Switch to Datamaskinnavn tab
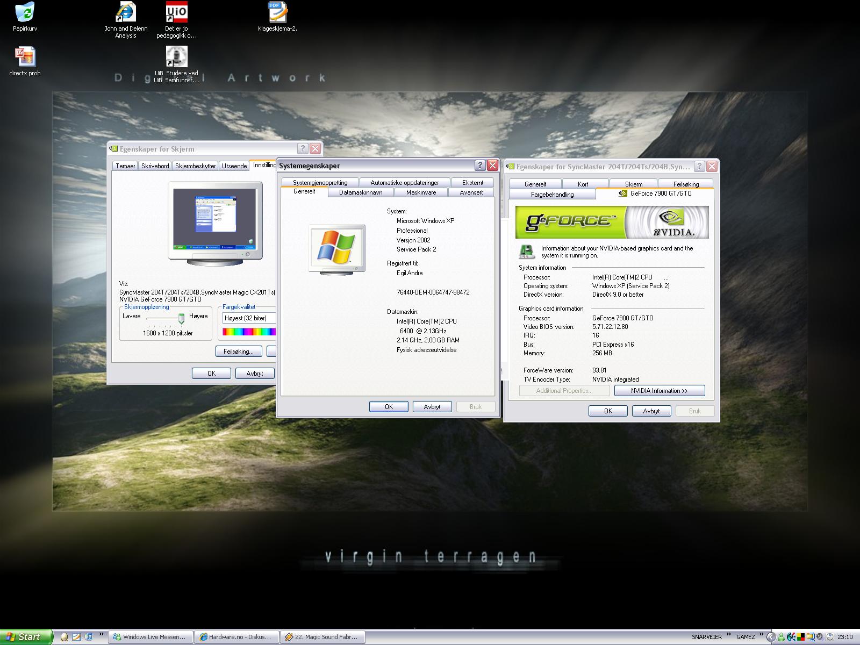Viewport: 860px width, 645px height. tap(361, 192)
